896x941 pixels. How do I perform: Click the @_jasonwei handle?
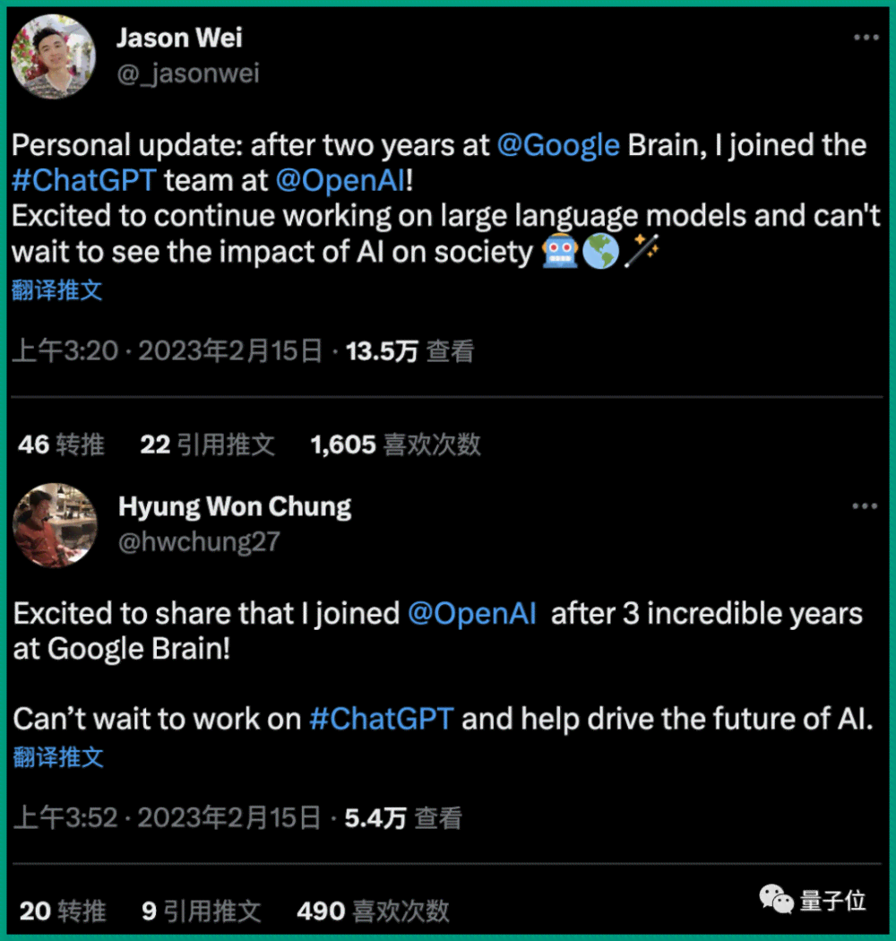188,73
